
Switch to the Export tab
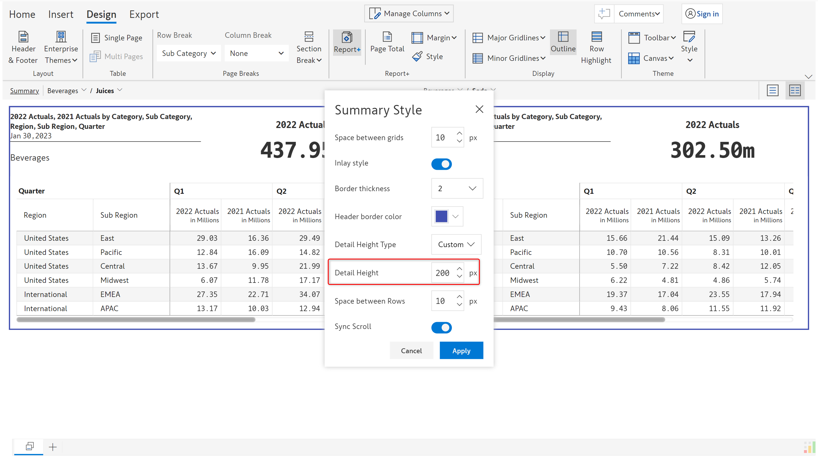(x=144, y=14)
